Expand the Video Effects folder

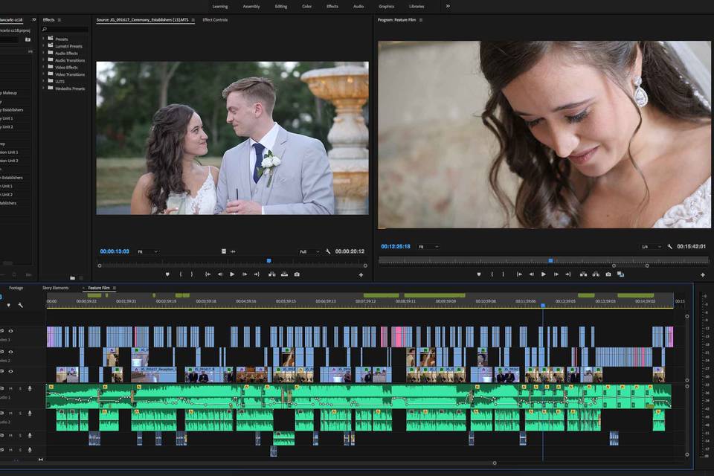44,67
